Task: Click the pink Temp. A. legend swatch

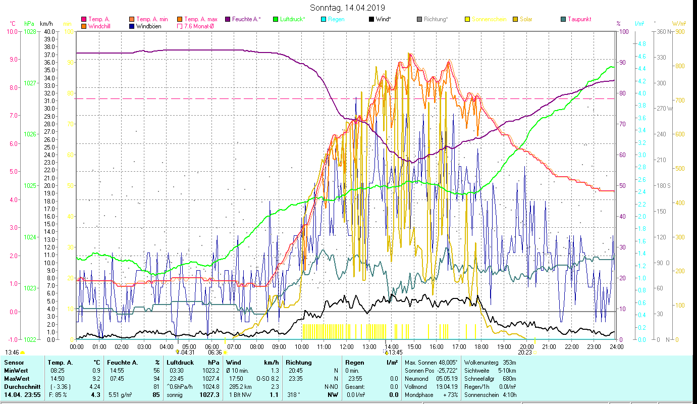Action: tap(84, 20)
